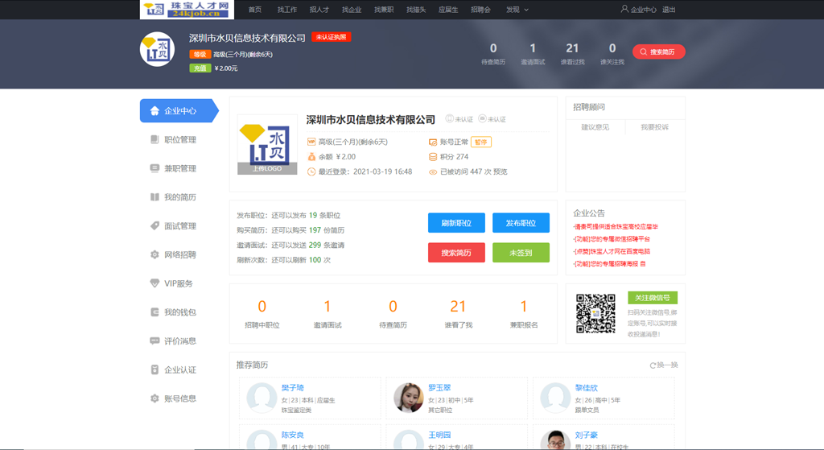Open the 您的专属微信招聘平台 announcement
Screen dimensions: 824x450
(x=612, y=238)
